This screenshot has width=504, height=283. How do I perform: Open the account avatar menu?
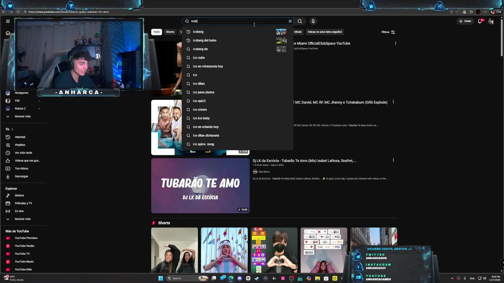click(491, 21)
